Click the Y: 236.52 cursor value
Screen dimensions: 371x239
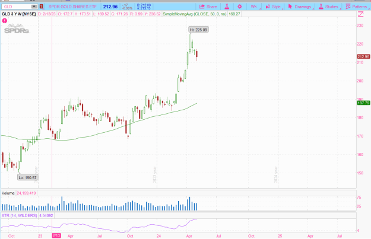[x=153, y=14]
